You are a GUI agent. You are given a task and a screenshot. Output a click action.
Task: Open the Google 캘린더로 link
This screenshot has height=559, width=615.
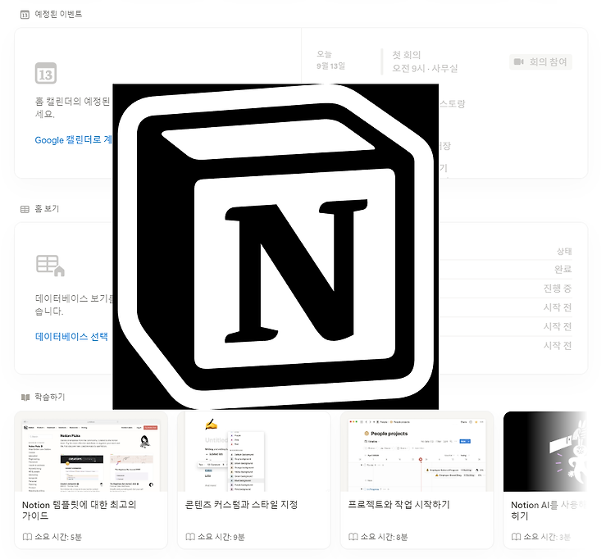pyautogui.click(x=73, y=140)
